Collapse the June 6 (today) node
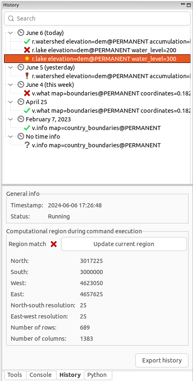The width and height of the screenshot is (193, 381). [10, 33]
